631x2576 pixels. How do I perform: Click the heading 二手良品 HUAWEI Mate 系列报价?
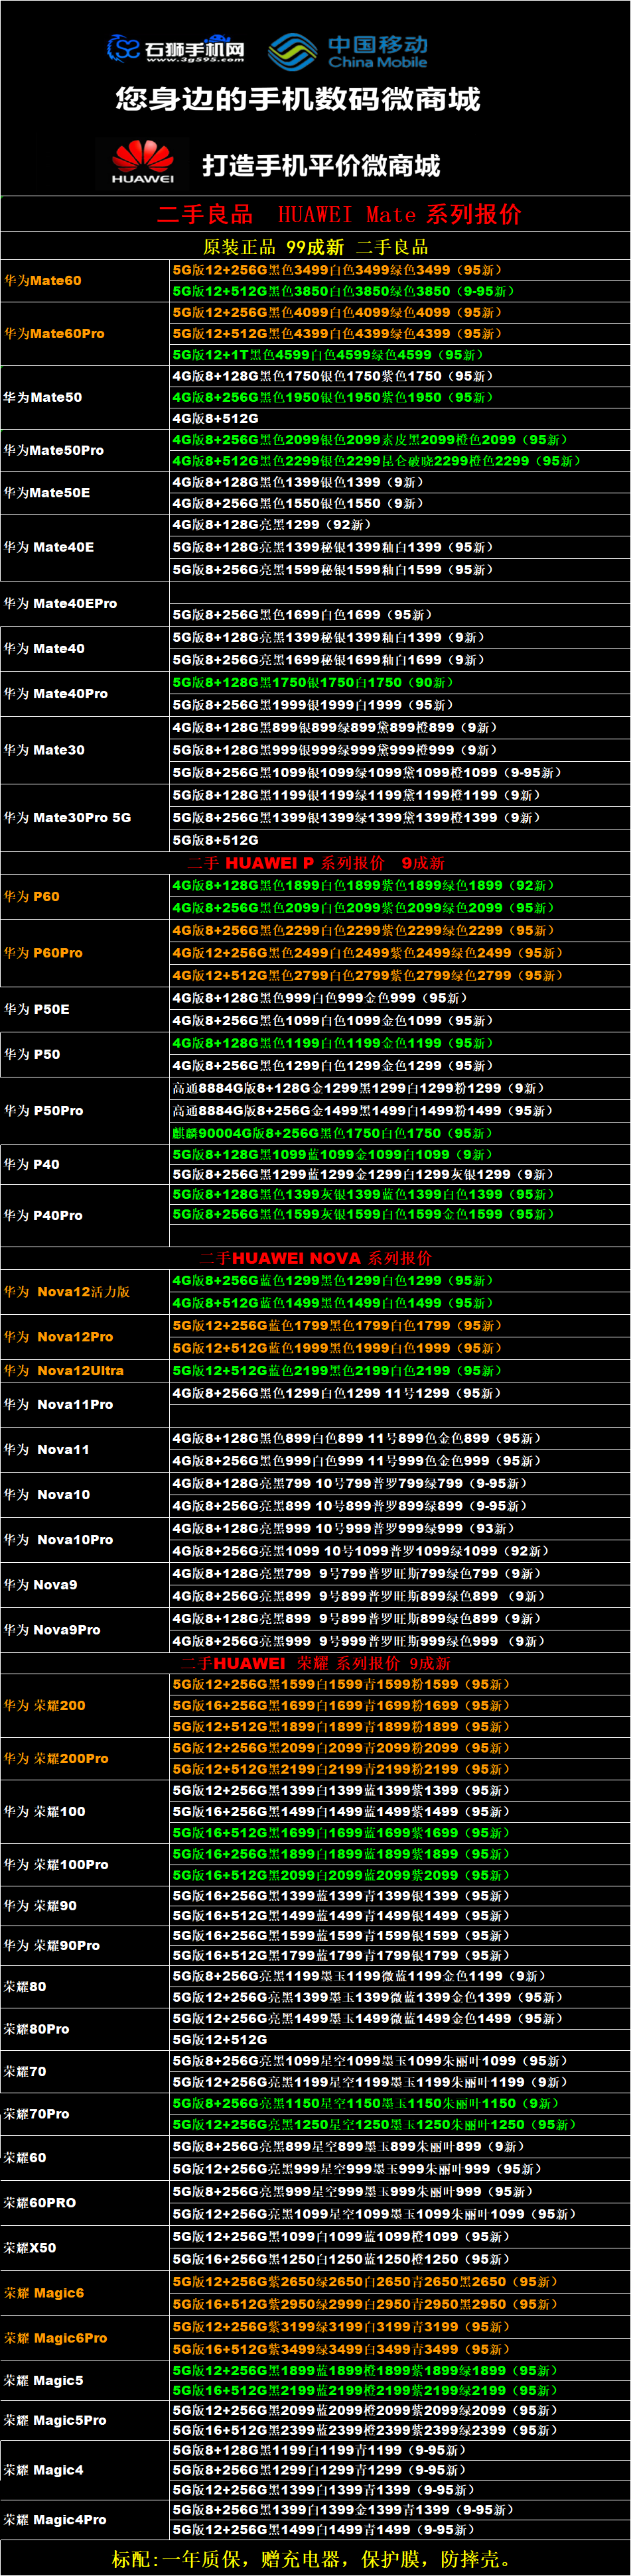(339, 214)
